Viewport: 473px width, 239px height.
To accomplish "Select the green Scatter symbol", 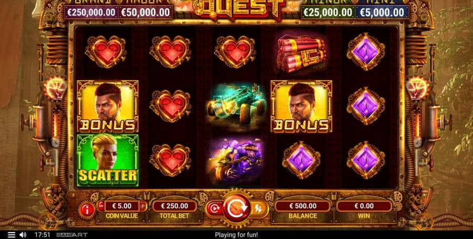I will click(107, 161).
